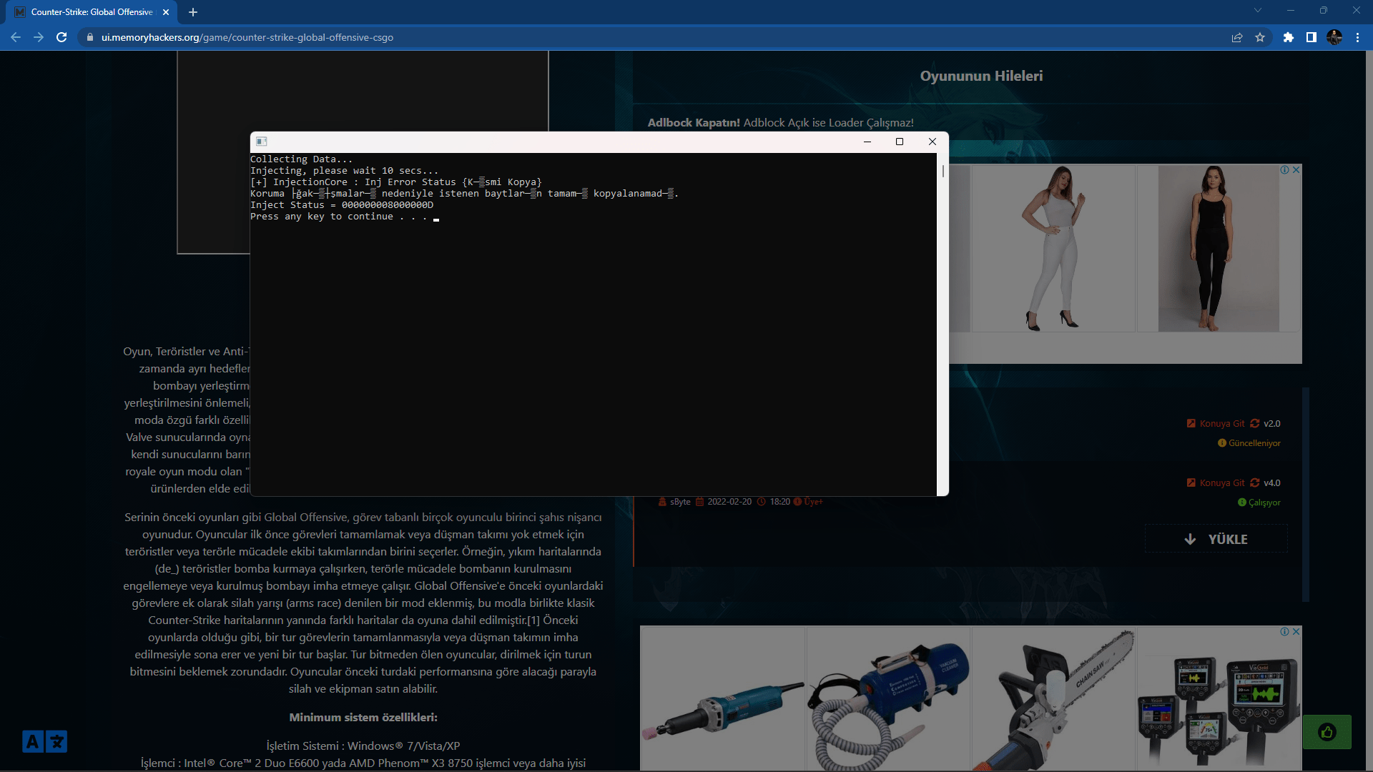Open a new browser tab
Image resolution: width=1373 pixels, height=772 pixels.
[193, 12]
